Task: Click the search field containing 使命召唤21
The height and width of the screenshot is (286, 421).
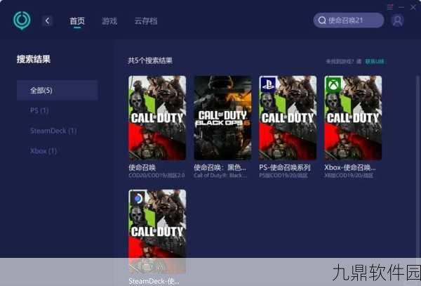Action: 349,20
